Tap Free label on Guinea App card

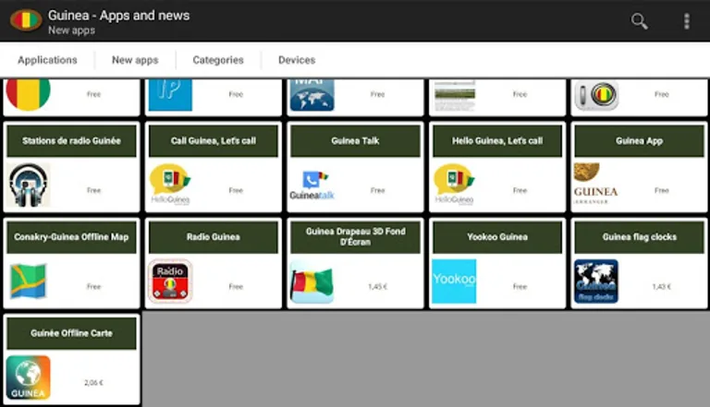[662, 190]
